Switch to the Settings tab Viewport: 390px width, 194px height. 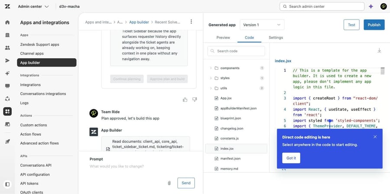(276, 38)
